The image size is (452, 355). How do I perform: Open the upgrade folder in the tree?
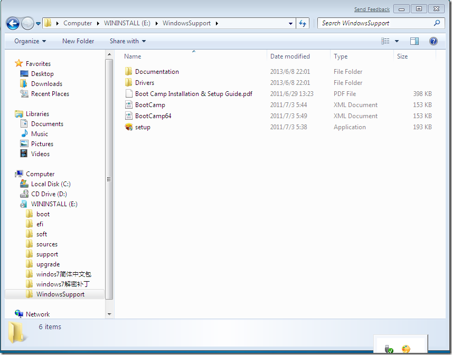tap(48, 264)
